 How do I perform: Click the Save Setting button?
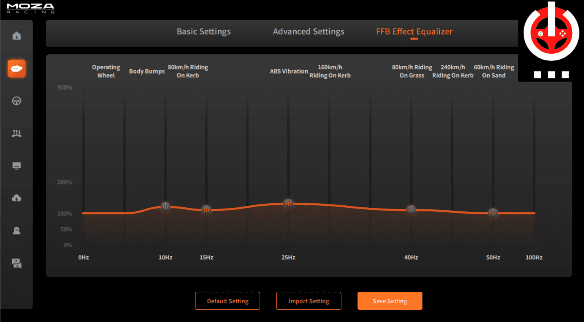point(390,301)
